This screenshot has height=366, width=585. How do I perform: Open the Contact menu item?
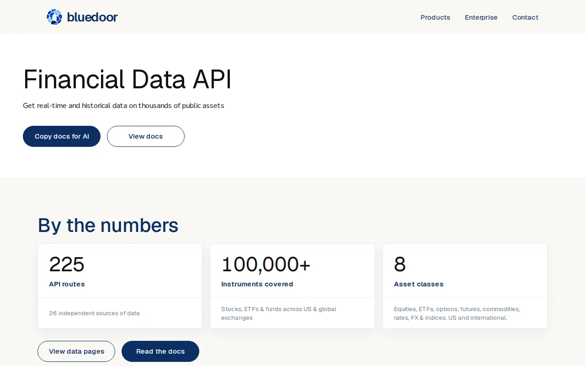pos(525,17)
